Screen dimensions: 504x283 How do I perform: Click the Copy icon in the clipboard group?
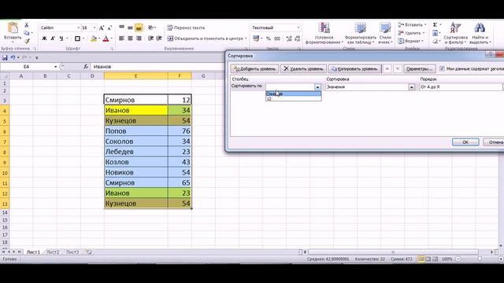27,33
